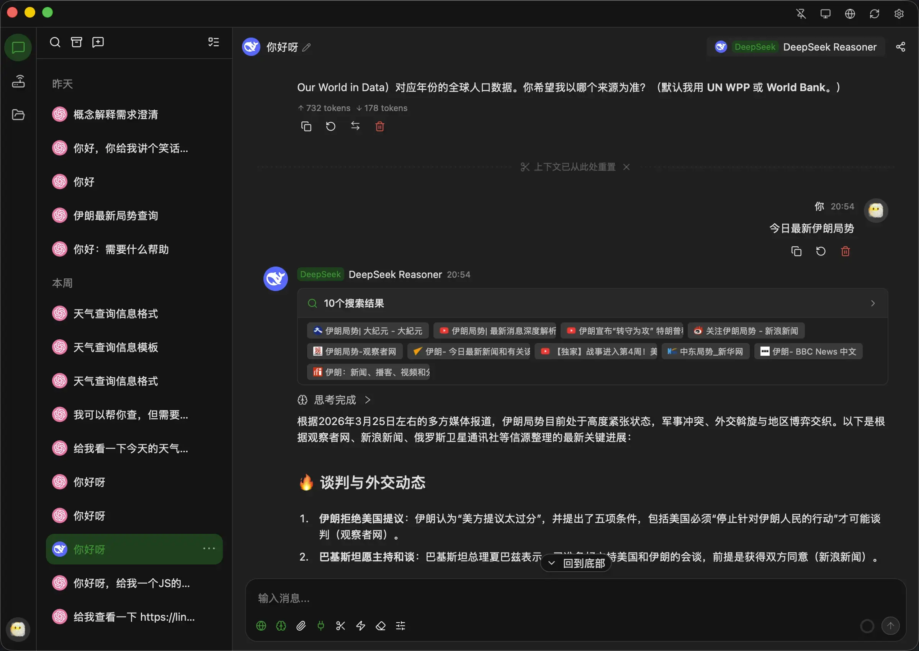Image resolution: width=919 pixels, height=651 pixels.
Task: Clear context using the scissors icon
Action: (x=340, y=625)
